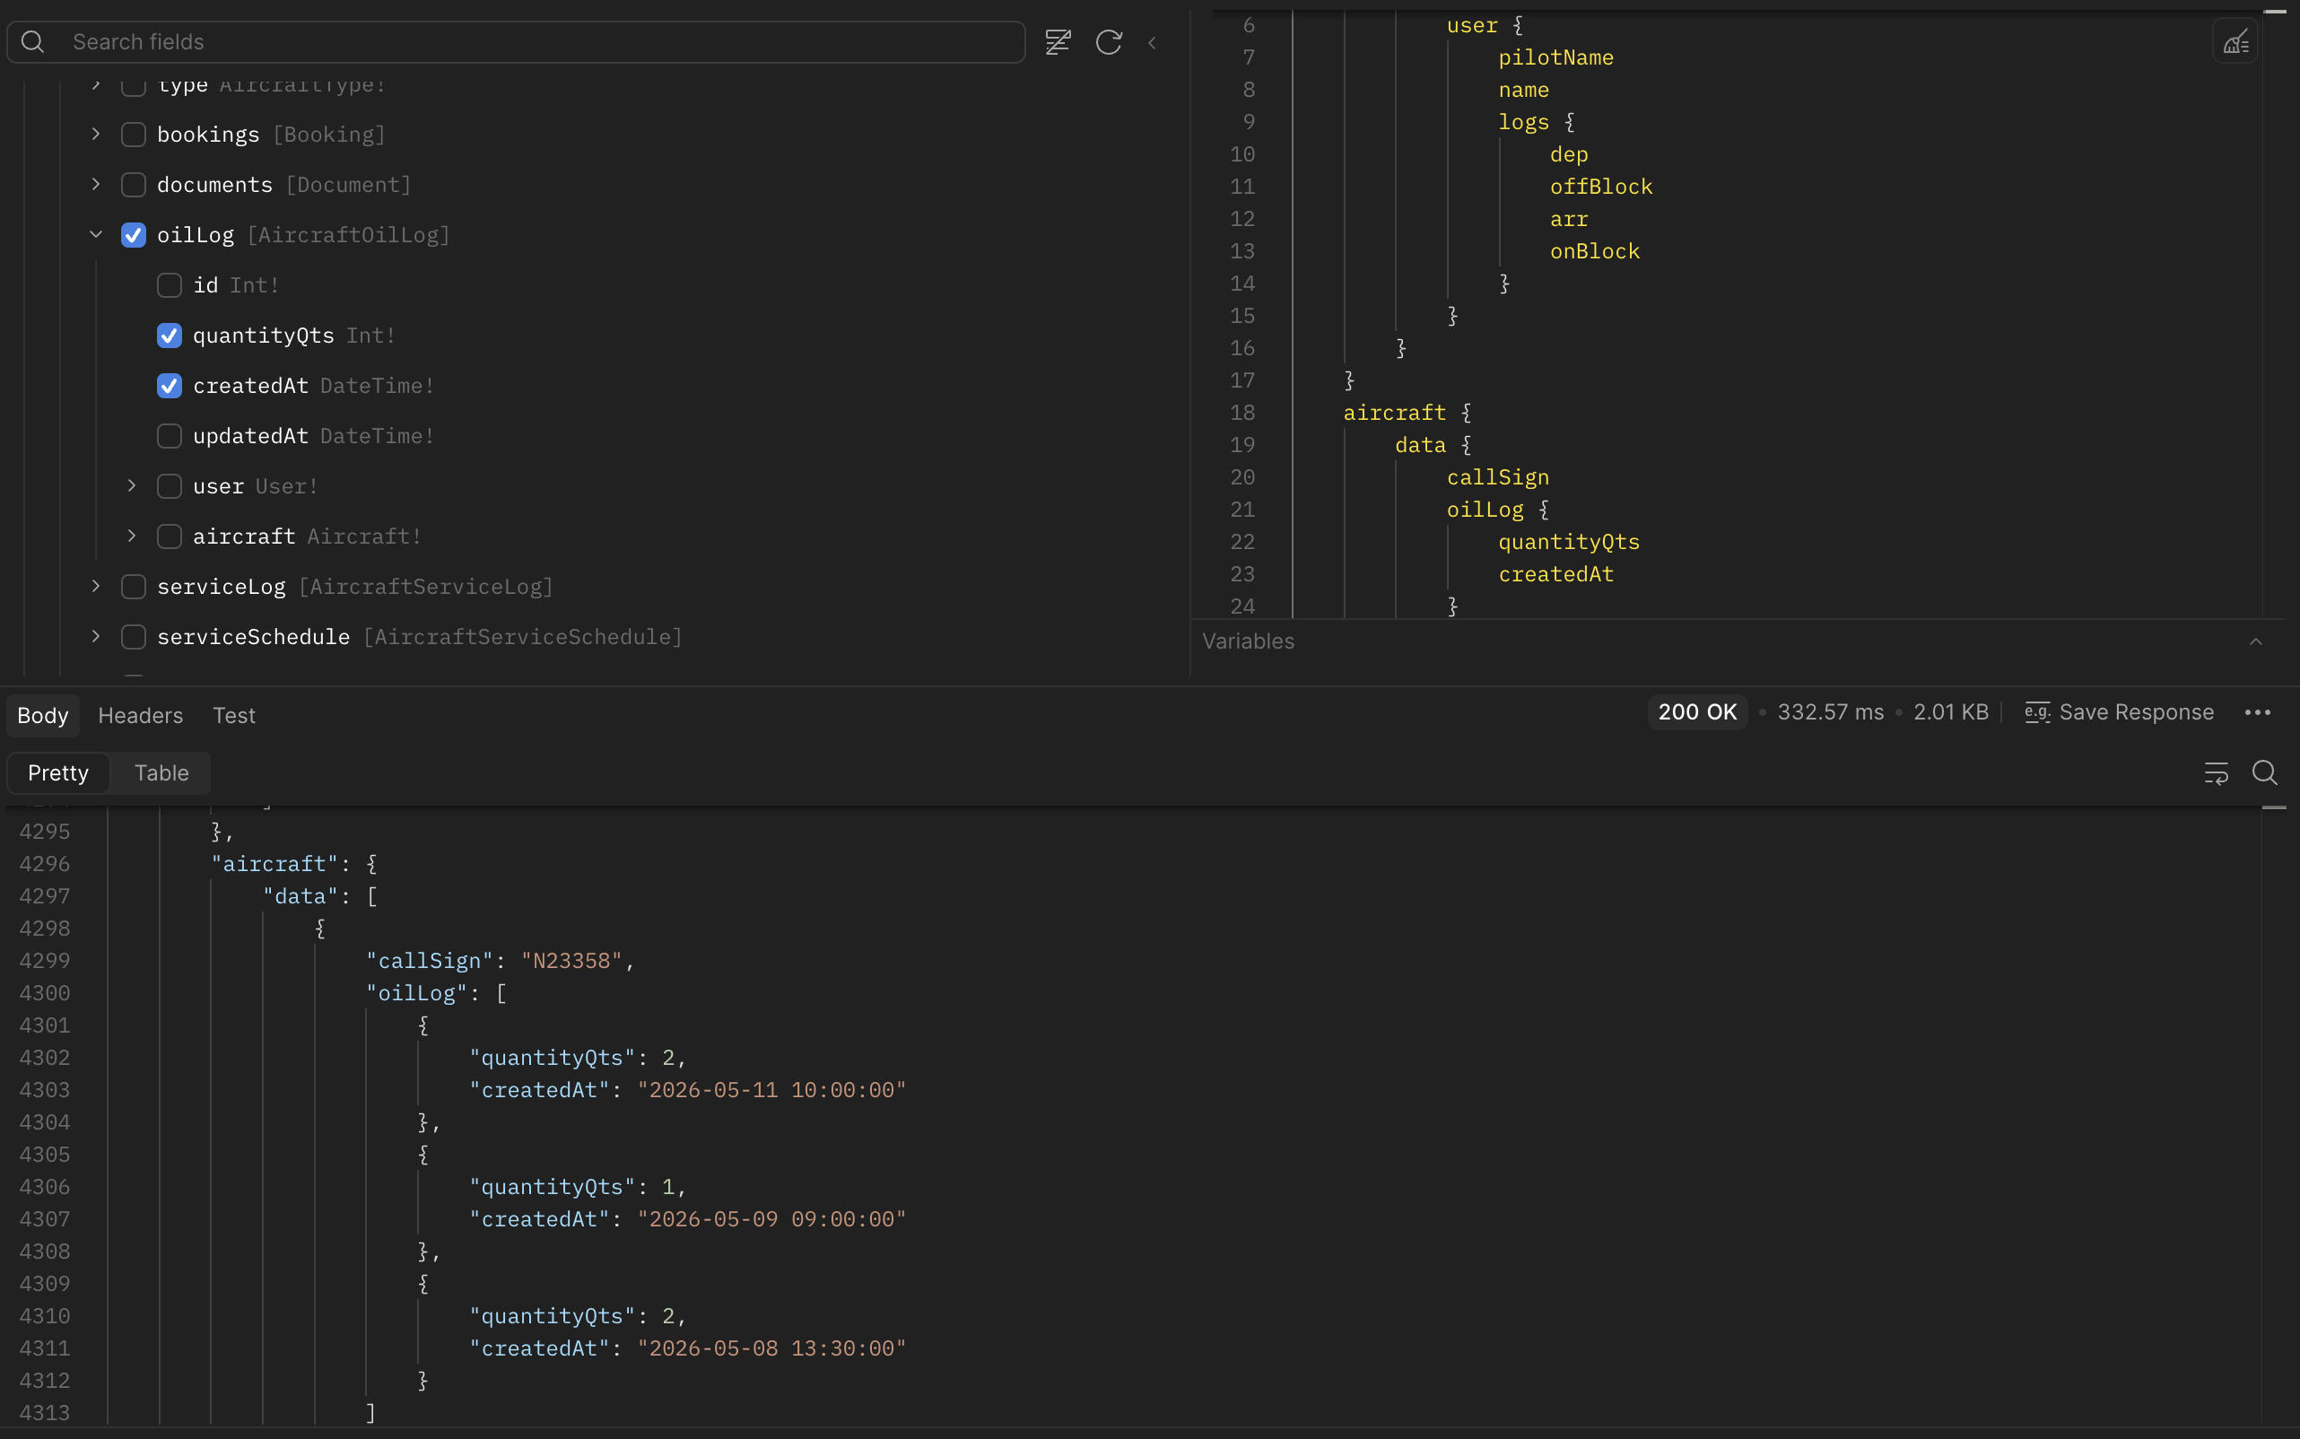Focus the Search fields input
This screenshot has height=1439, width=2300.
point(516,42)
